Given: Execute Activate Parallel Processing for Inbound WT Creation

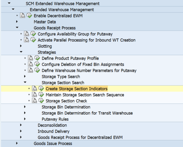Looking at the screenshot, I should (x=33, y=40).
